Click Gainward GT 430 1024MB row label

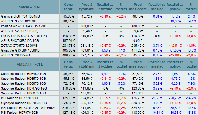tap(20, 16)
